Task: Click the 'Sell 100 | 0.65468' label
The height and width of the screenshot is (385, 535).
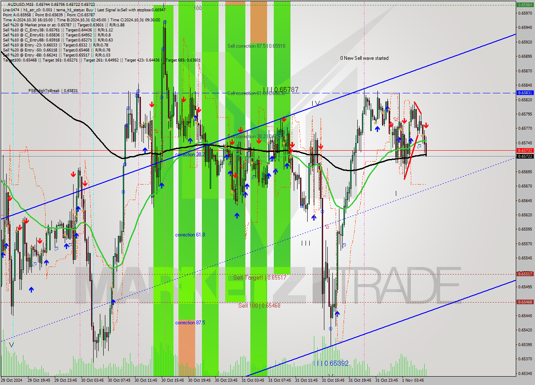Action: [x=259, y=305]
